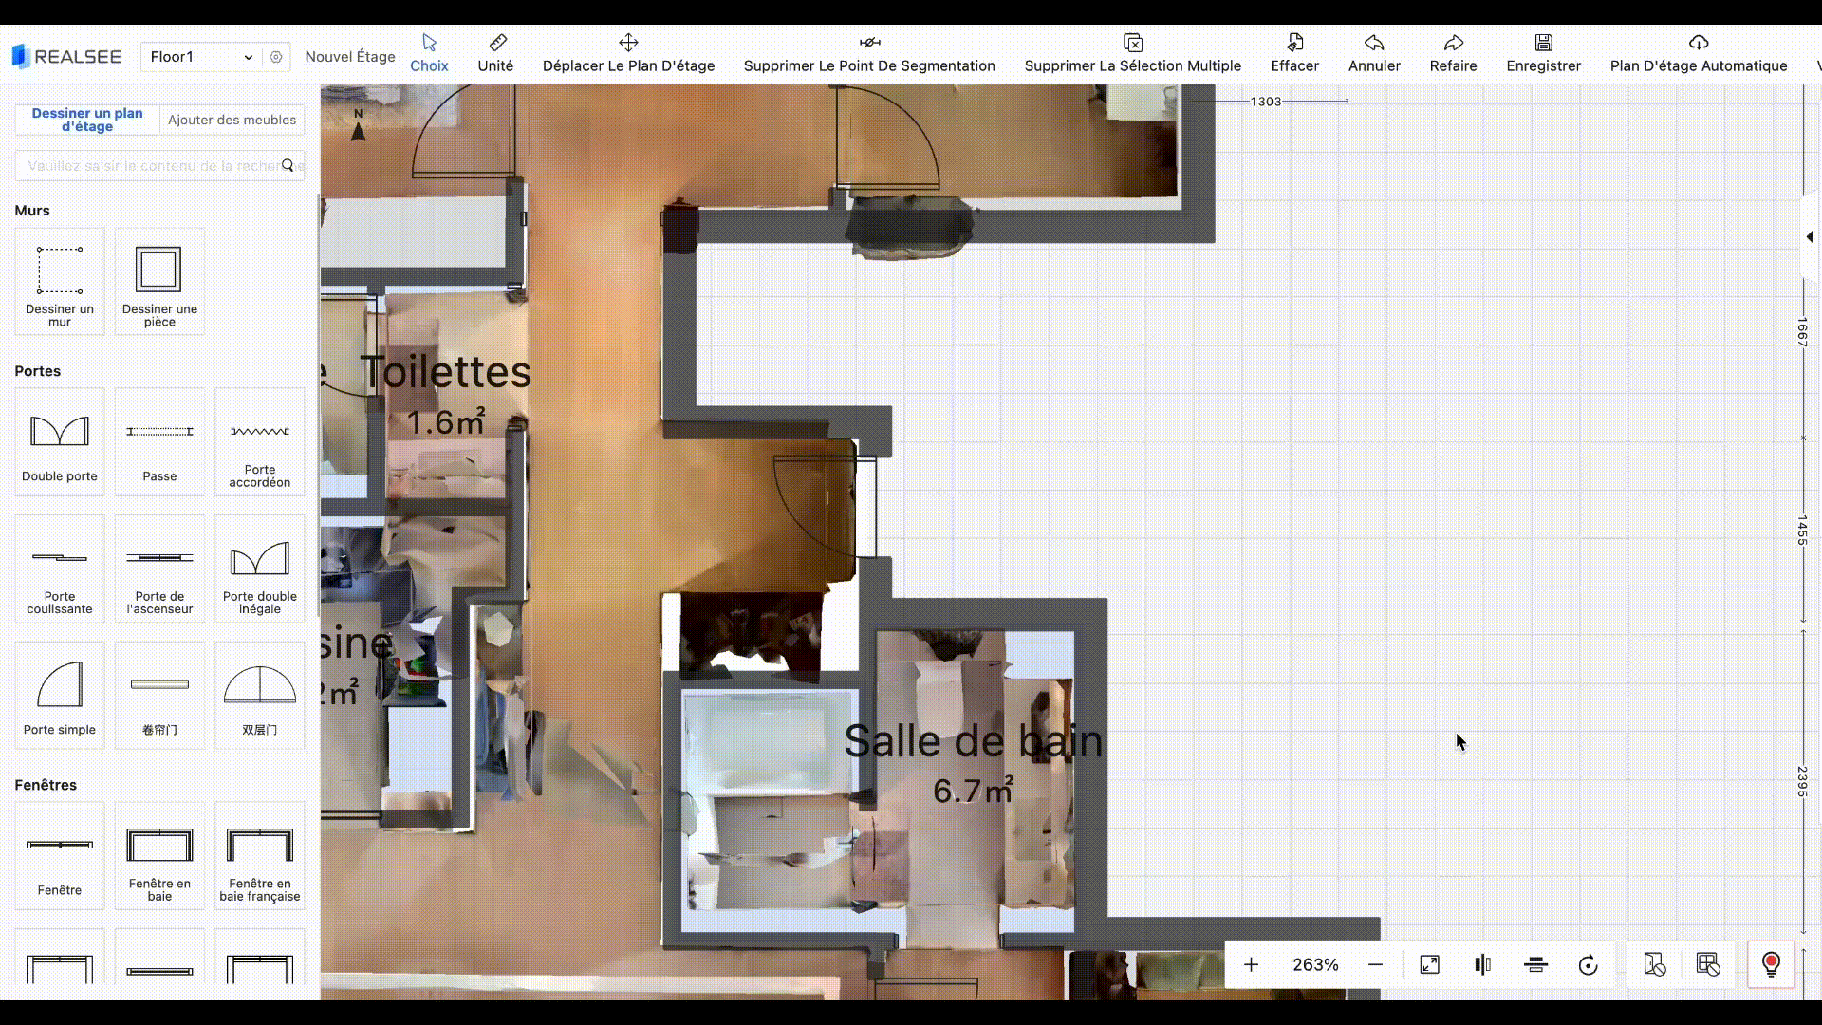Toggle the red light bulb button

pos(1771,965)
